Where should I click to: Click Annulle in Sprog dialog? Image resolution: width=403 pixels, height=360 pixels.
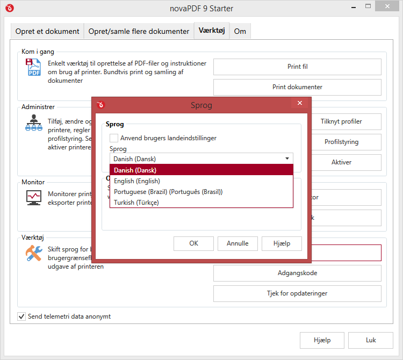click(x=238, y=243)
